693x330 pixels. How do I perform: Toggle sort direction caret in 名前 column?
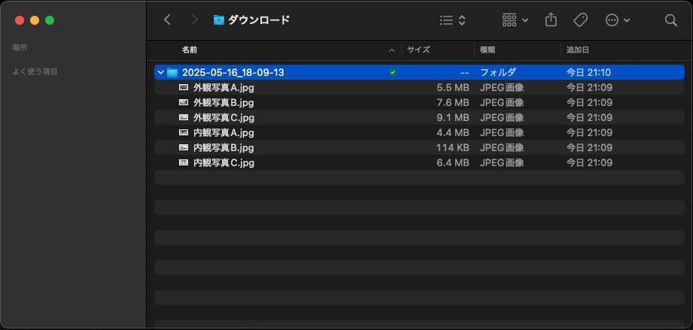tap(391, 50)
